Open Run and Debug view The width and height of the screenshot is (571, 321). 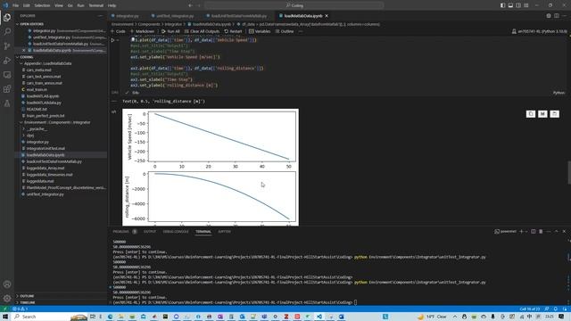coord(7,61)
